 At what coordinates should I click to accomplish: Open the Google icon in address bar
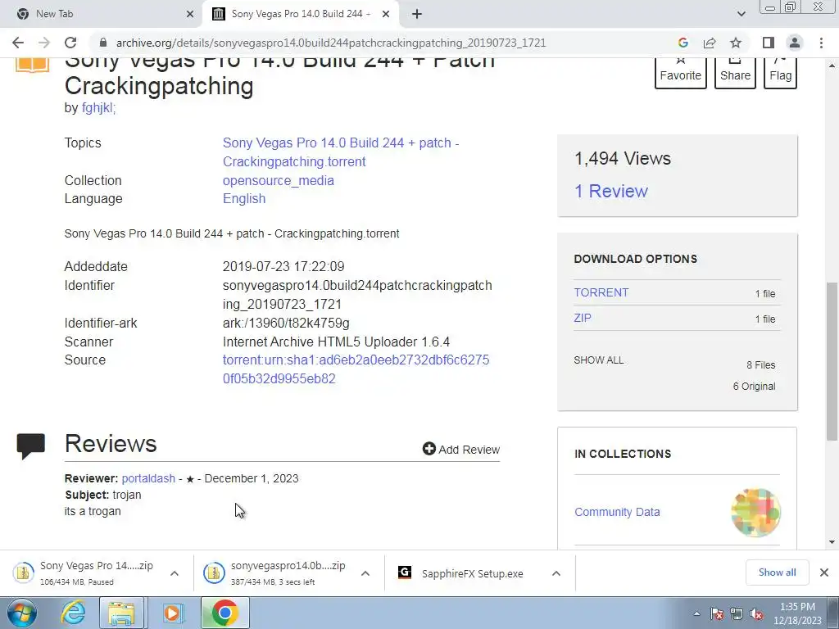pos(683,43)
